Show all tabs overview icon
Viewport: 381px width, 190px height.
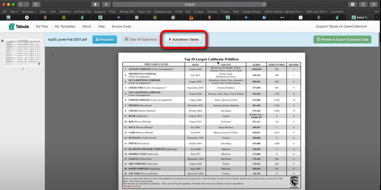pos(373,4)
